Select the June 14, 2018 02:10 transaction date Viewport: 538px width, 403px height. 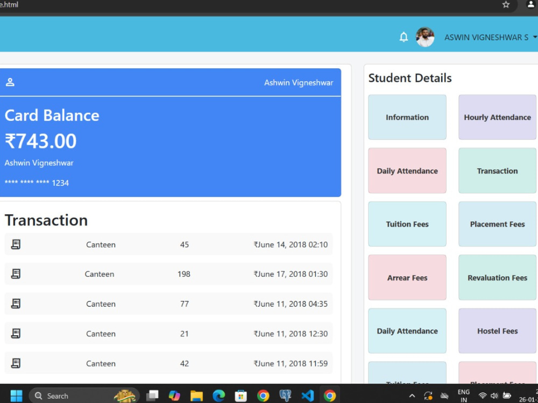click(x=291, y=244)
